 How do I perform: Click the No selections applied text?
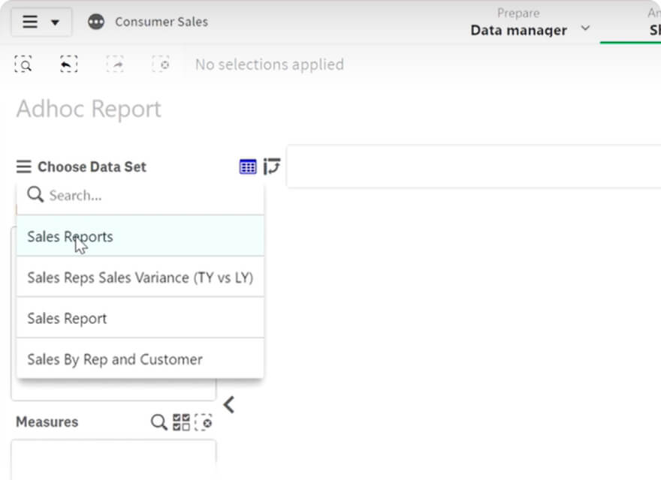270,64
